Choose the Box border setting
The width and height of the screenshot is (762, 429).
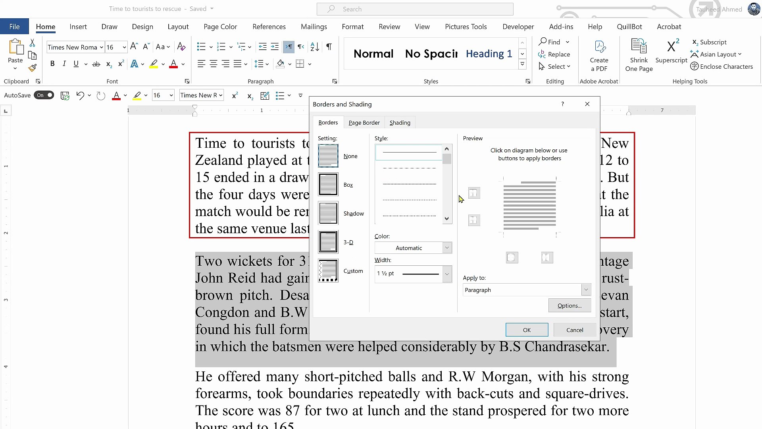pyautogui.click(x=328, y=184)
